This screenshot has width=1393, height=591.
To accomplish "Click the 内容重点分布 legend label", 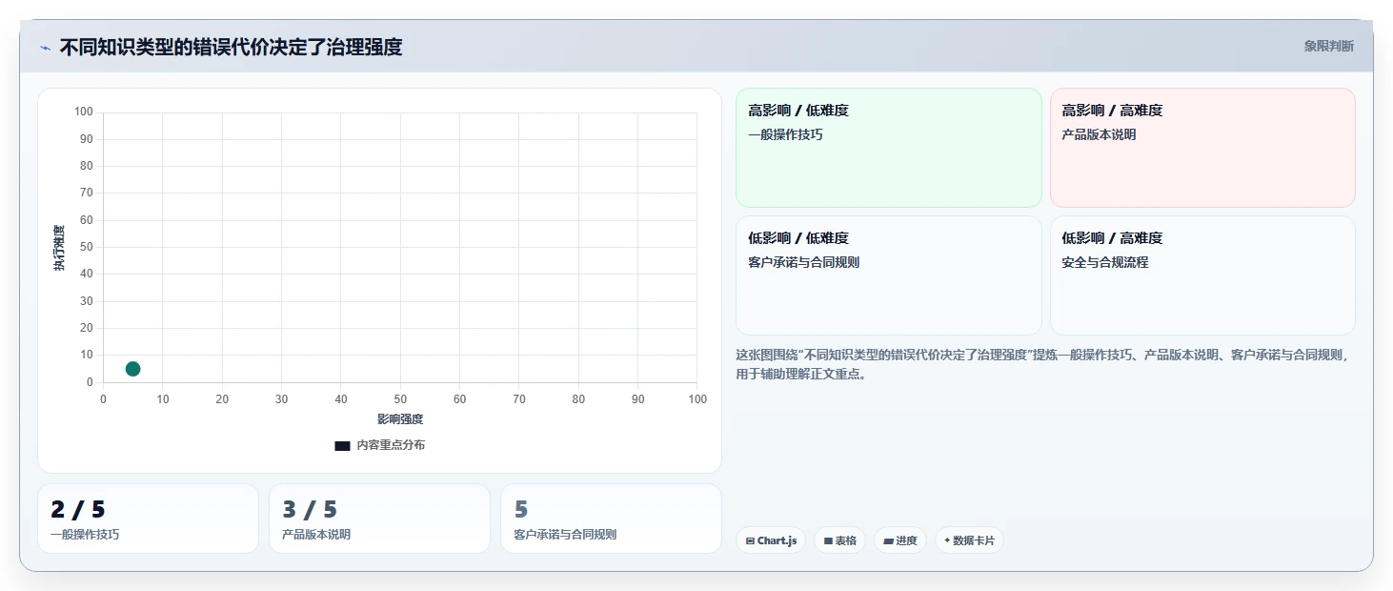I will (391, 445).
